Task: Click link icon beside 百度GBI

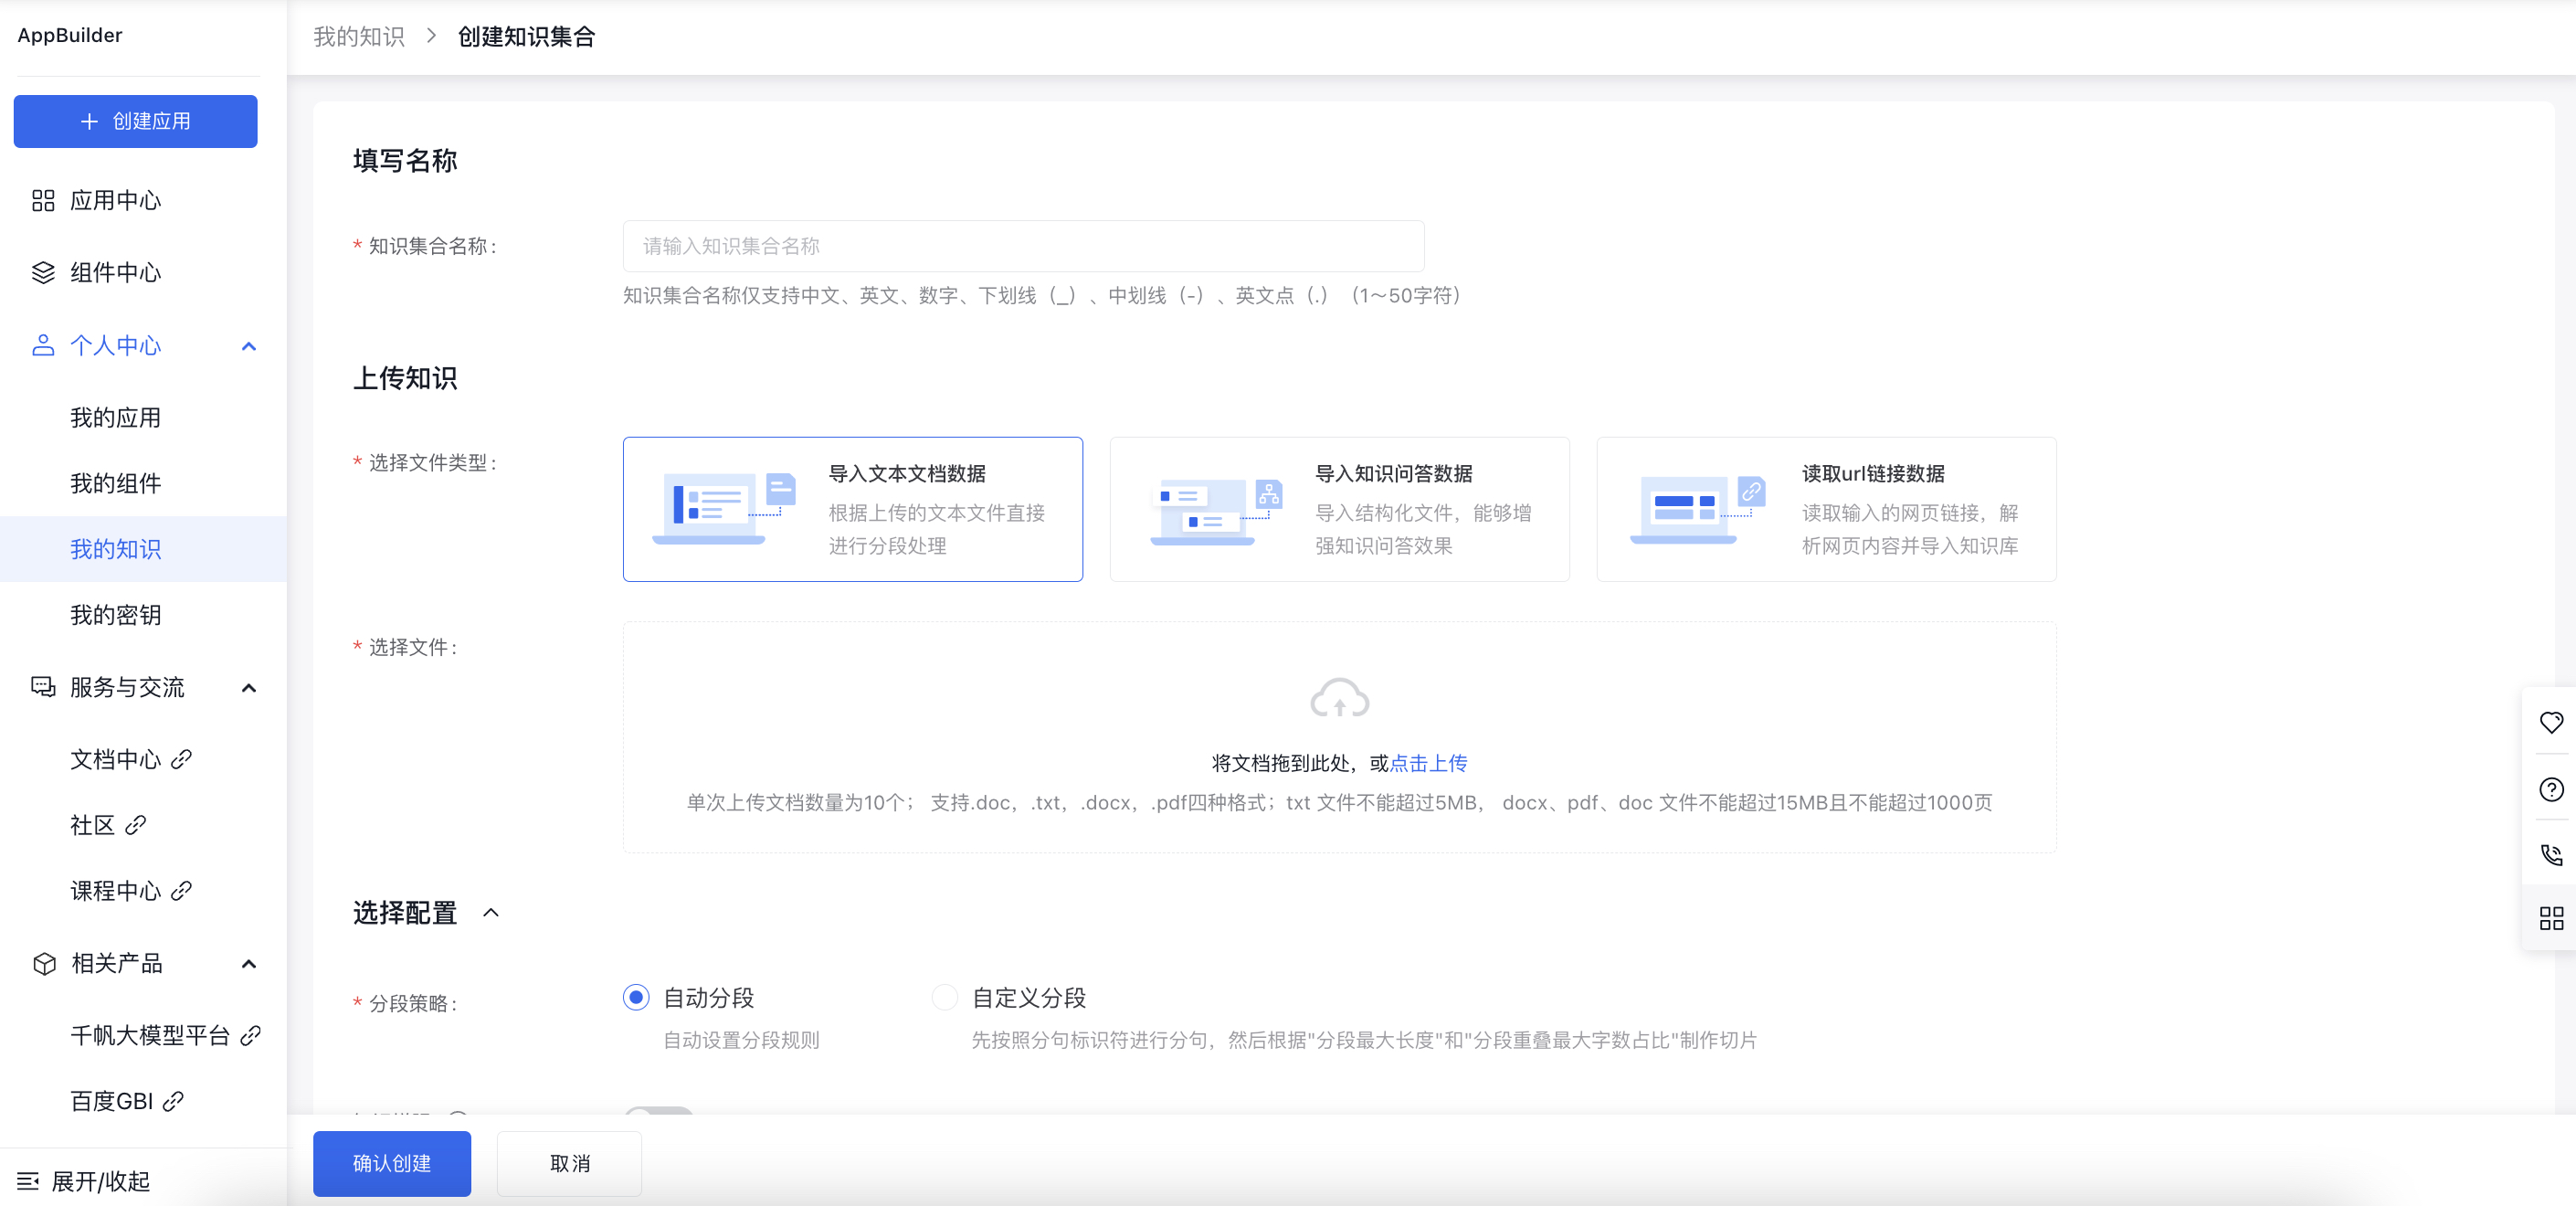Action: [173, 1102]
